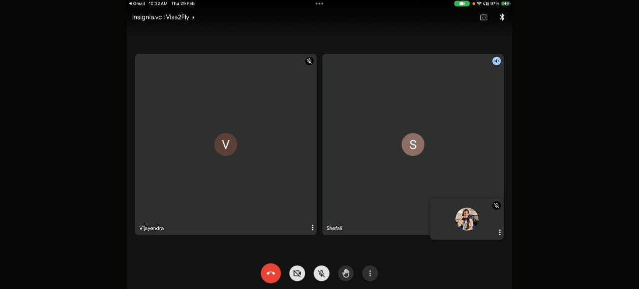End the call with red hang-up button
Screen dimensions: 639x289
pos(271,273)
